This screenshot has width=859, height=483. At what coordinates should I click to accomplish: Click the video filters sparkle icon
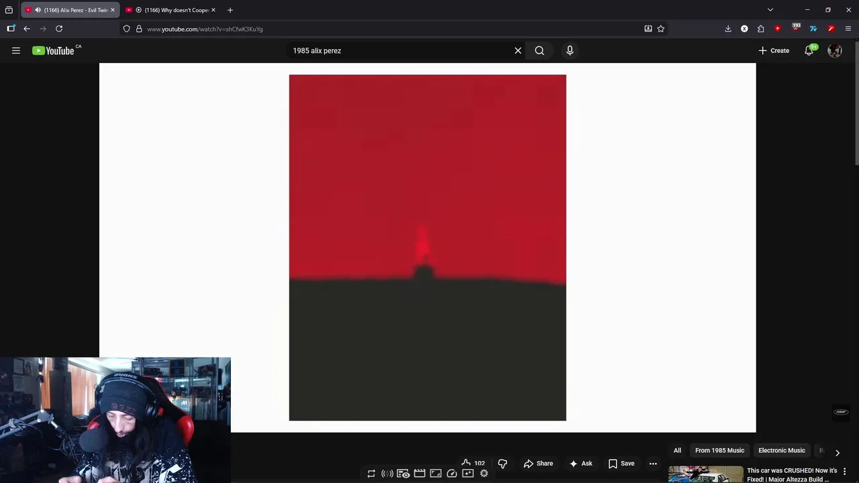click(468, 474)
